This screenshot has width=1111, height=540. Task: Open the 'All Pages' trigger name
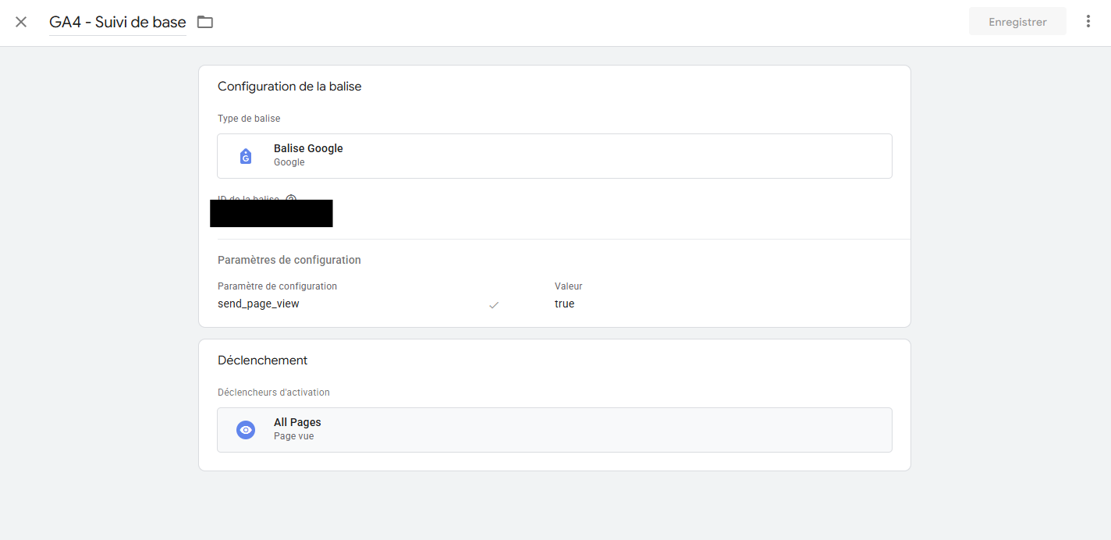coord(297,422)
